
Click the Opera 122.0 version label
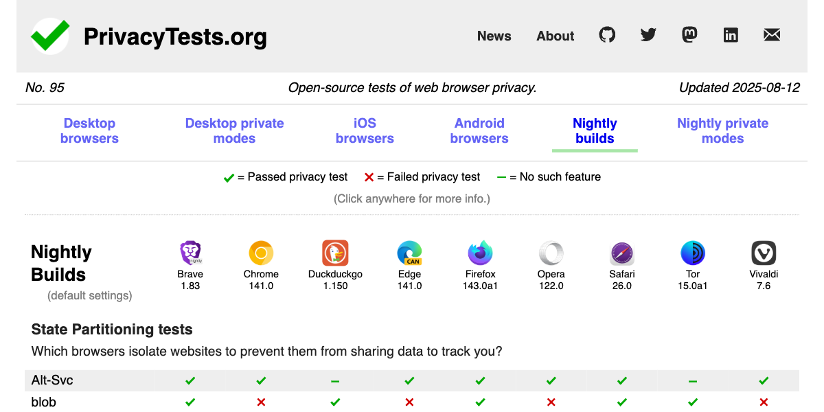(551, 280)
